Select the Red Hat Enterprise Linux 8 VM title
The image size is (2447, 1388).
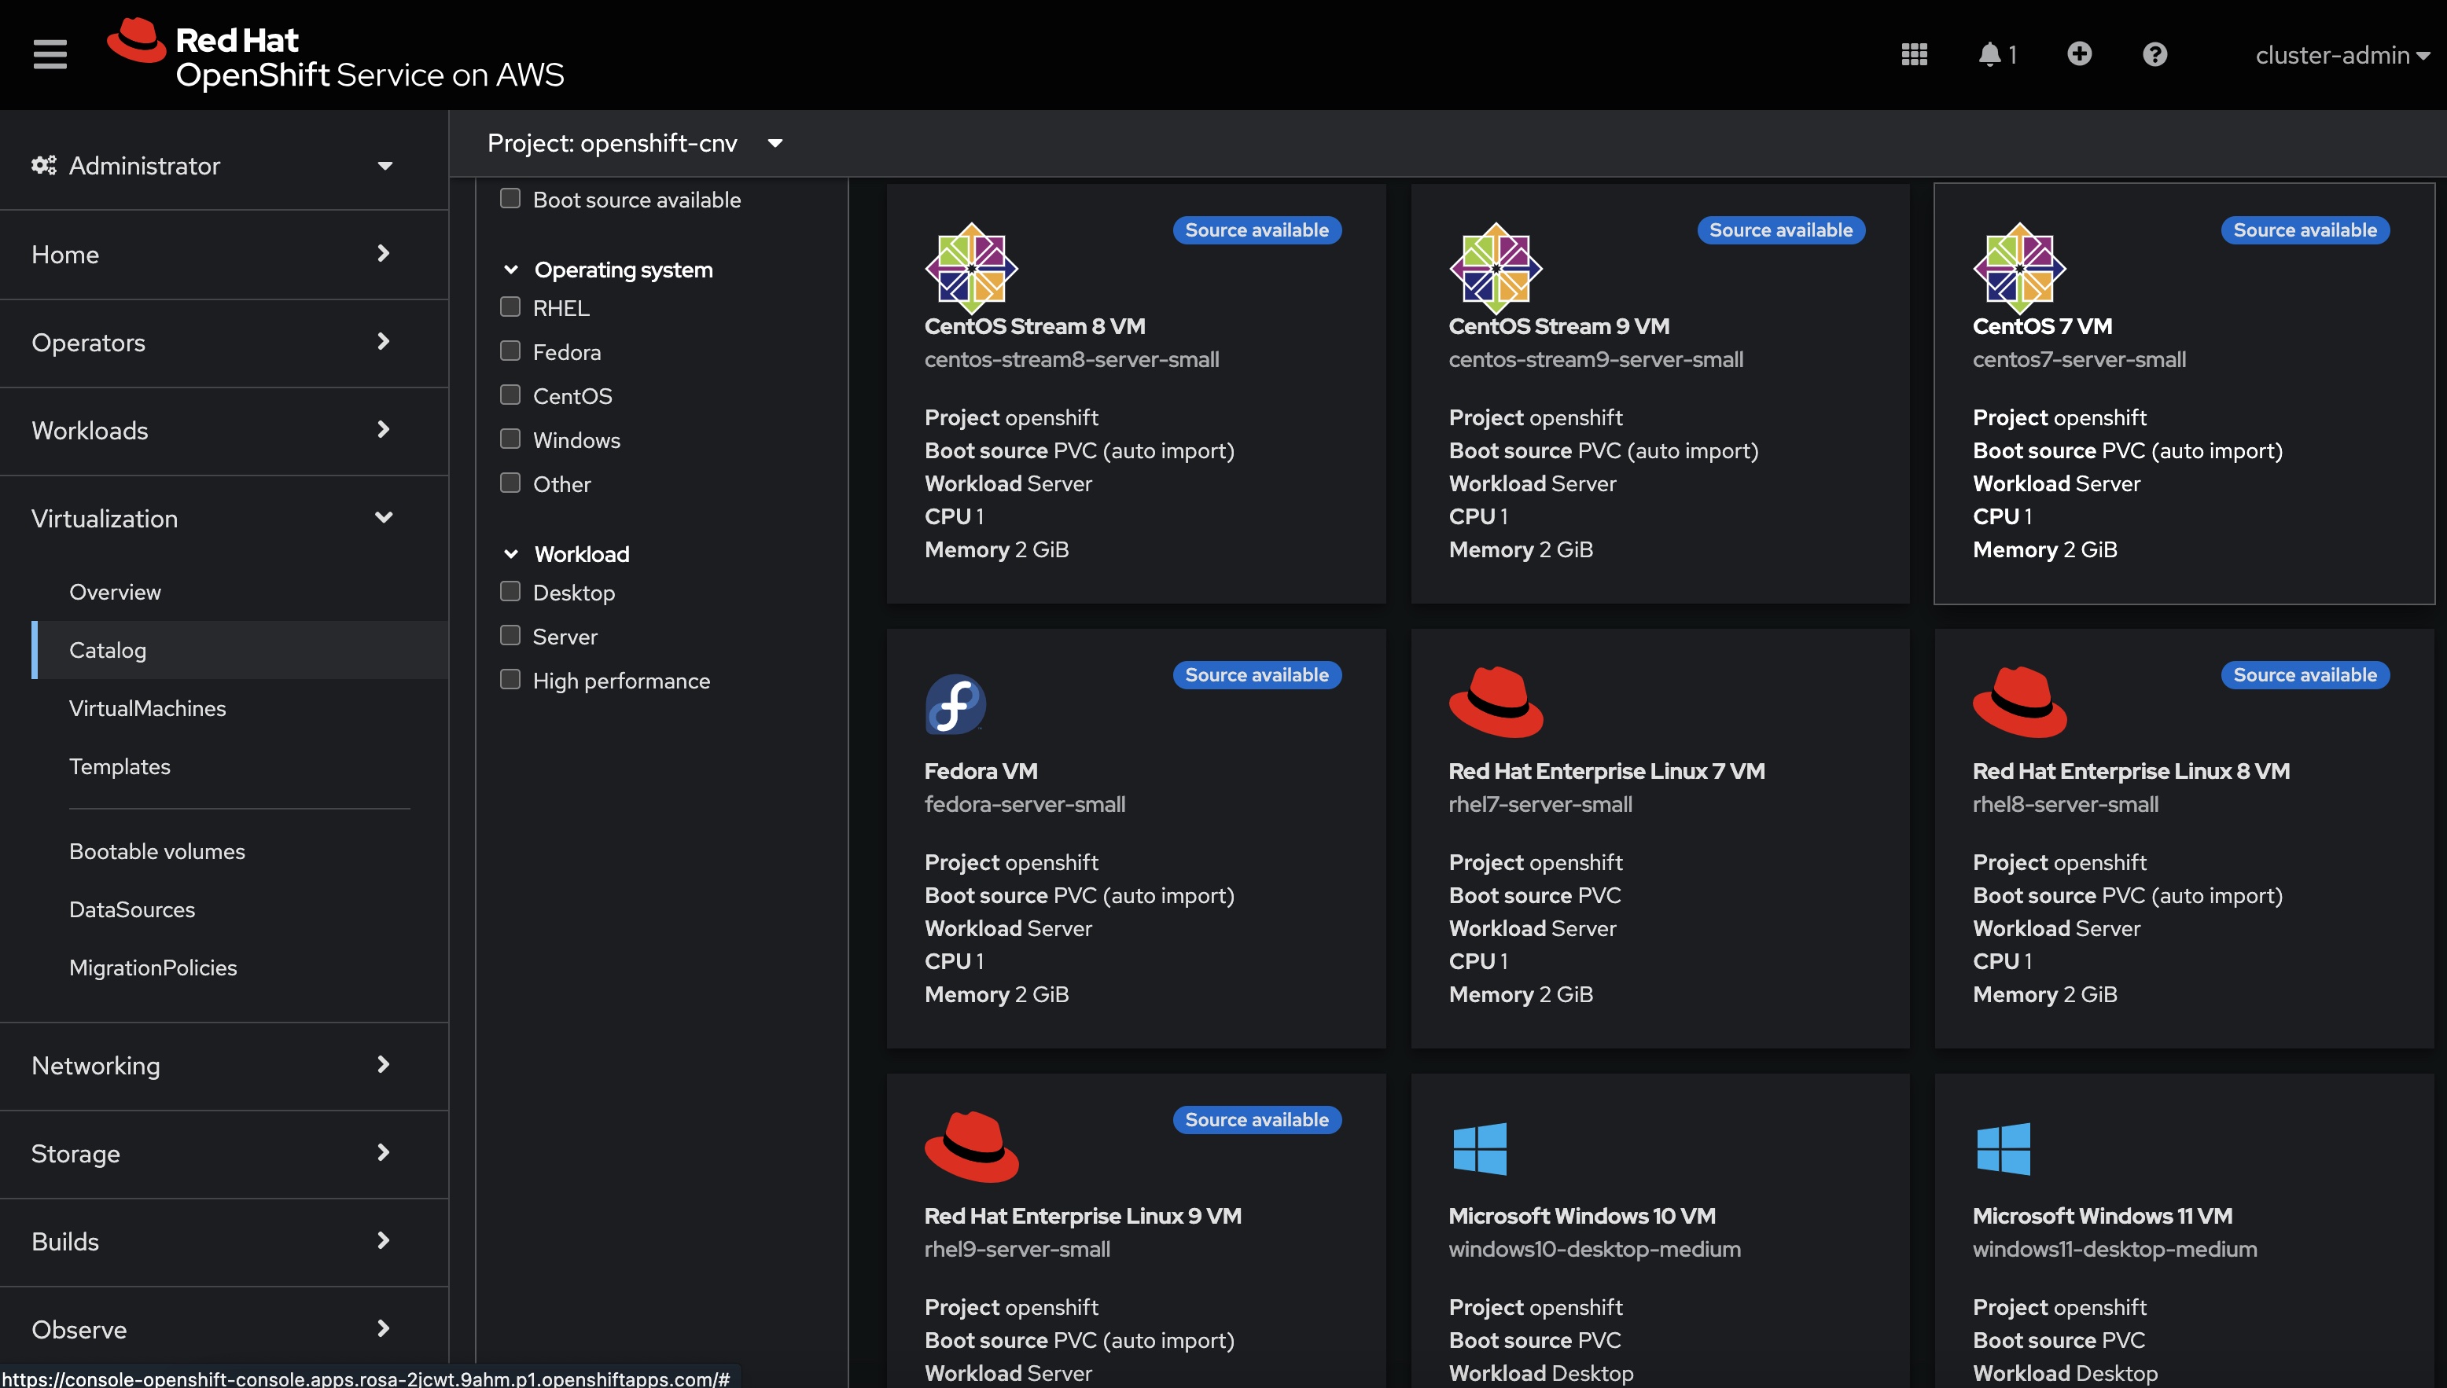(x=2130, y=771)
